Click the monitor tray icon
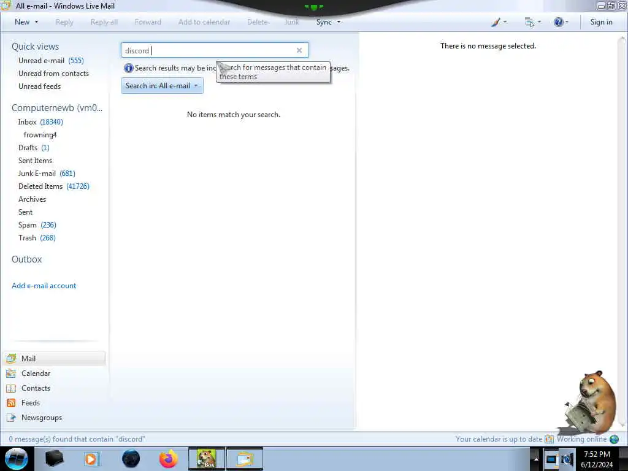Image resolution: width=628 pixels, height=471 pixels. point(551,459)
